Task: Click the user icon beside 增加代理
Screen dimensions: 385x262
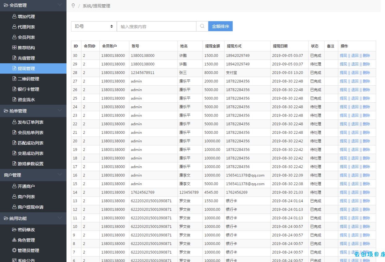Action: pyautogui.click(x=14, y=16)
